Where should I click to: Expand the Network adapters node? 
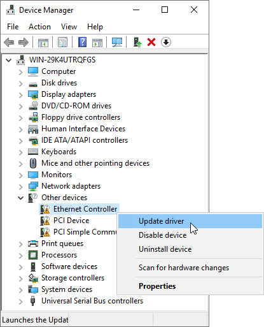tap(20, 187)
